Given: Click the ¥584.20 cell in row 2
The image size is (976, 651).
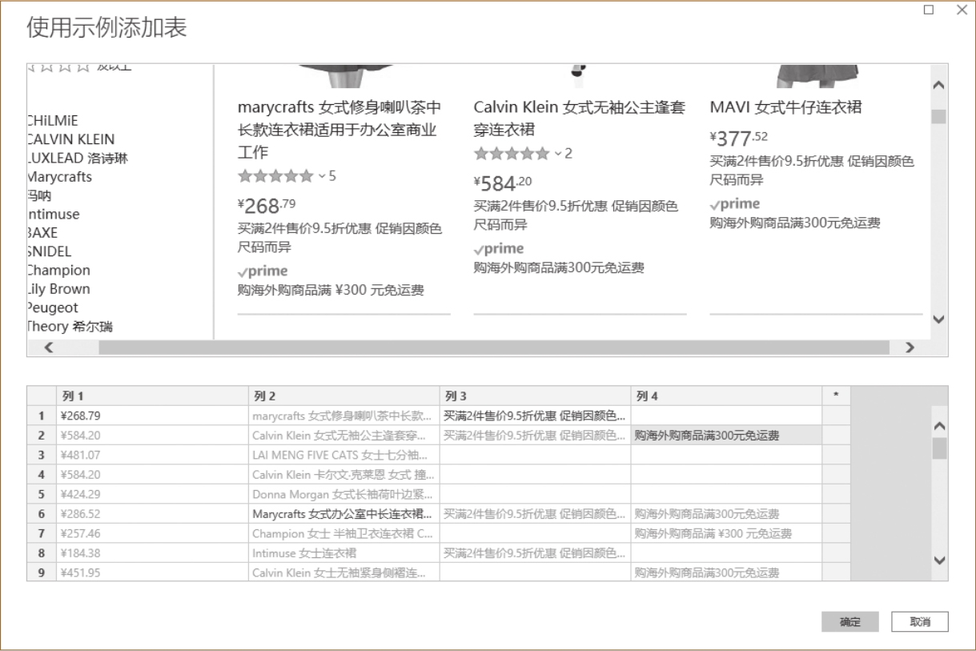Looking at the screenshot, I should point(153,436).
